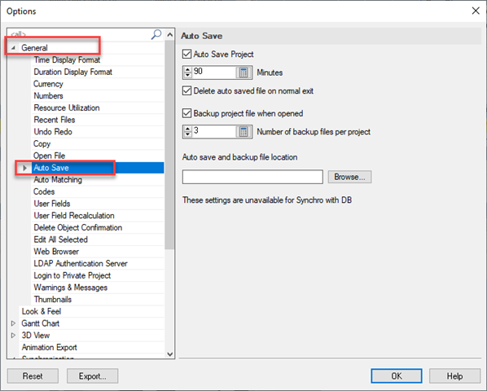Expand the Auto Save node arrow

click(x=25, y=168)
